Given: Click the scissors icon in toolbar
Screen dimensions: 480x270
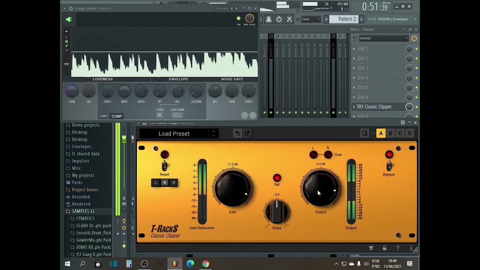Looking at the screenshot, I should (x=289, y=19).
